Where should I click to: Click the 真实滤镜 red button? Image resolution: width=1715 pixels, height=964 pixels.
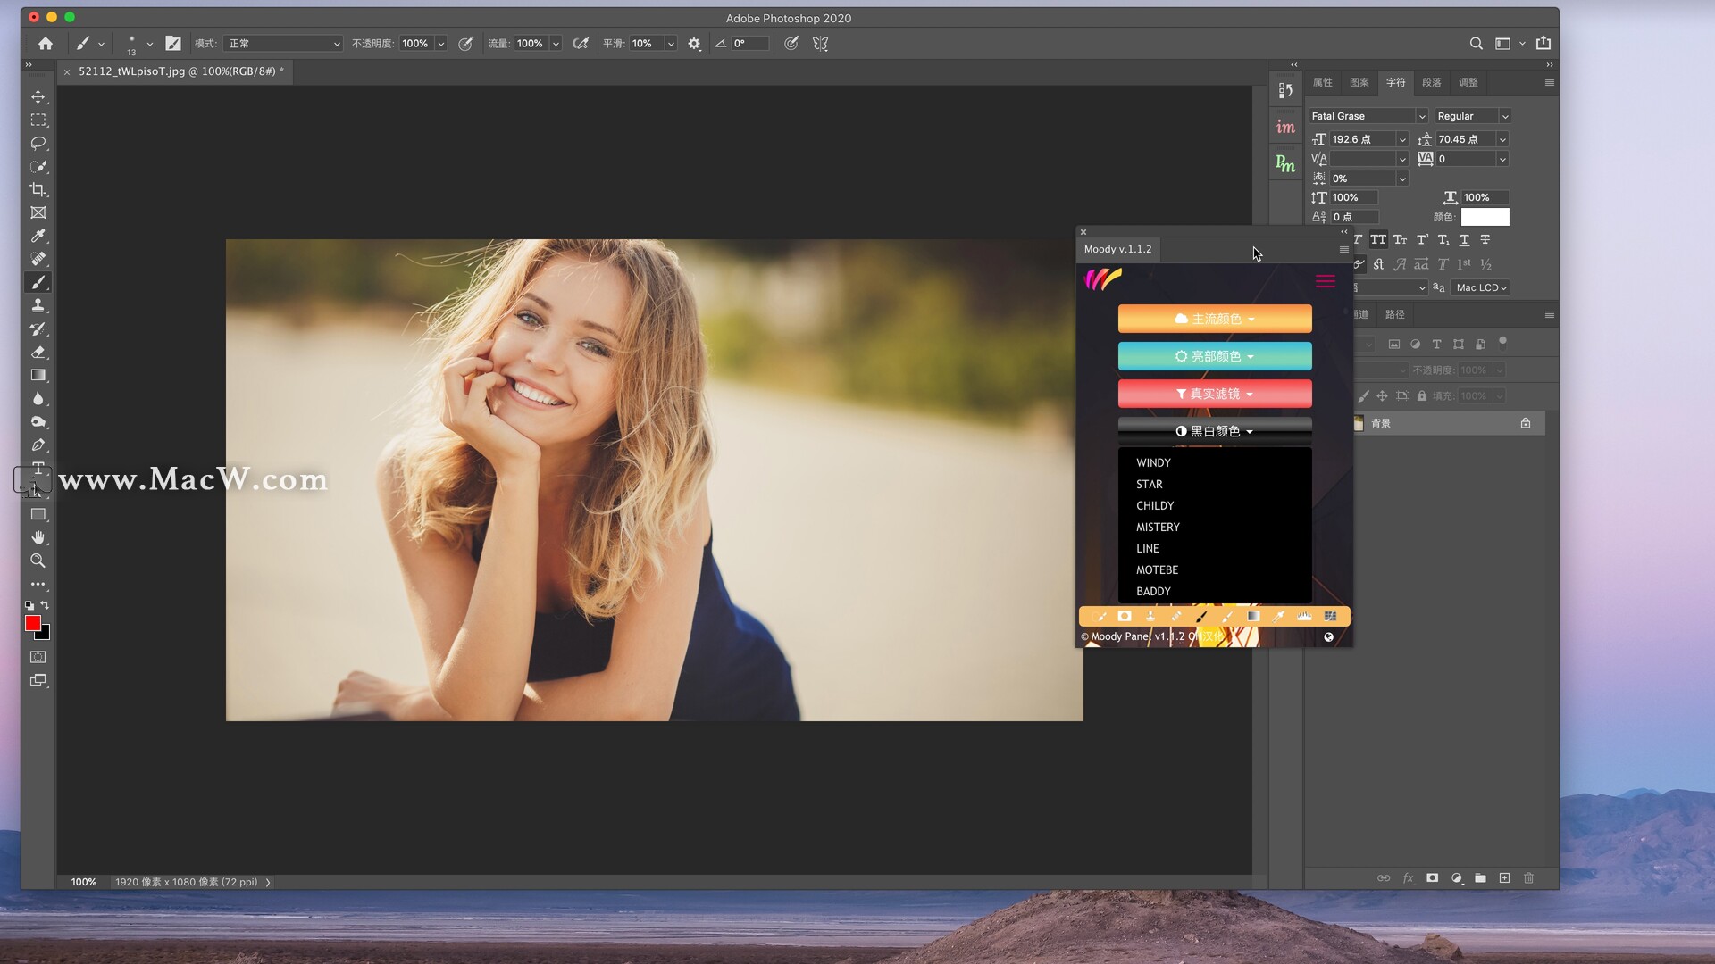1215,394
